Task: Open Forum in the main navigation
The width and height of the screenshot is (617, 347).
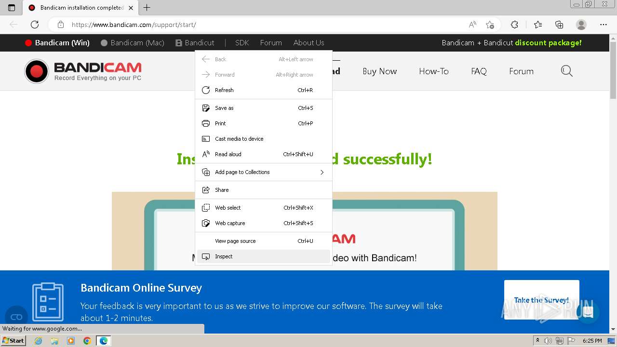Action: pyautogui.click(x=521, y=71)
